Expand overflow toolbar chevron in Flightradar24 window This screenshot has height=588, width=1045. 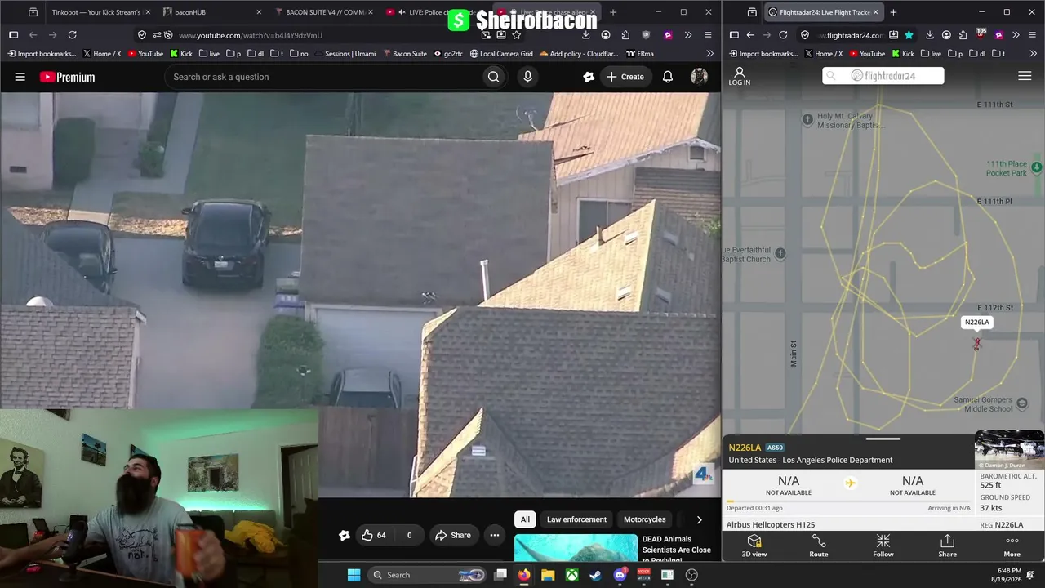1016,35
